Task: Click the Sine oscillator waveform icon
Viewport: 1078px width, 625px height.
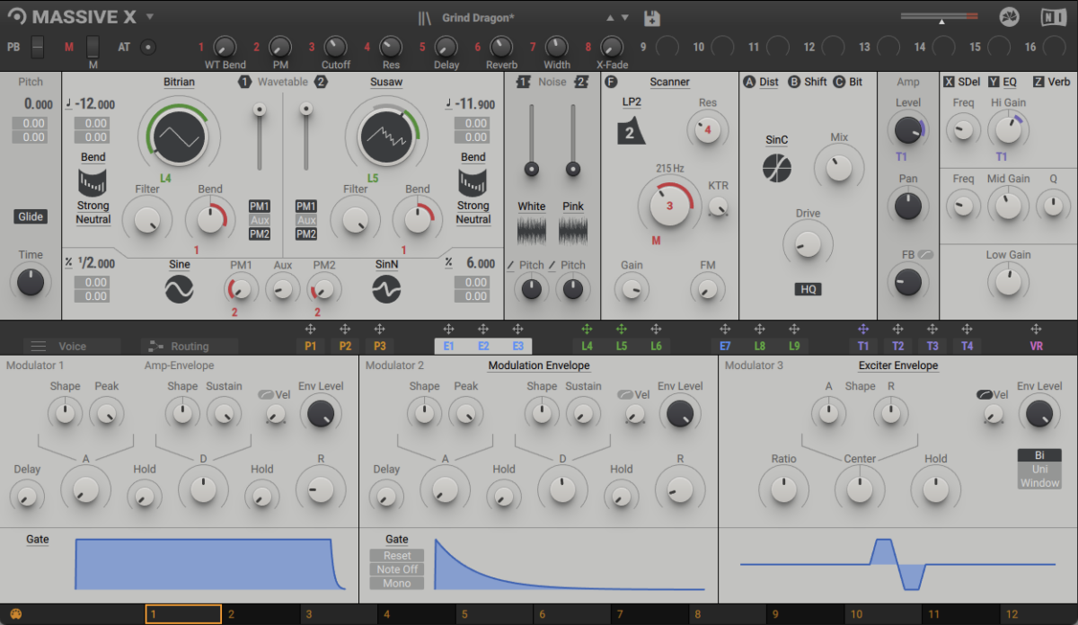Action: point(179,288)
